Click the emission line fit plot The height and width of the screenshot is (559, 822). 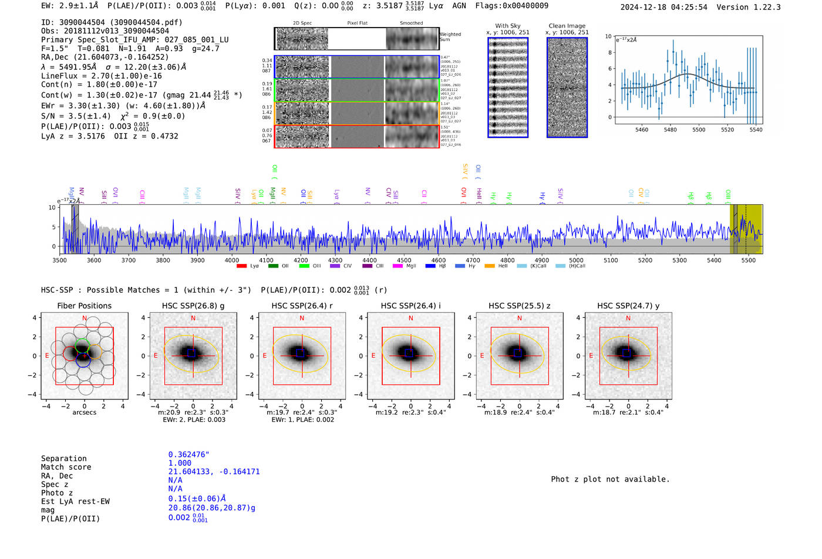(688, 80)
